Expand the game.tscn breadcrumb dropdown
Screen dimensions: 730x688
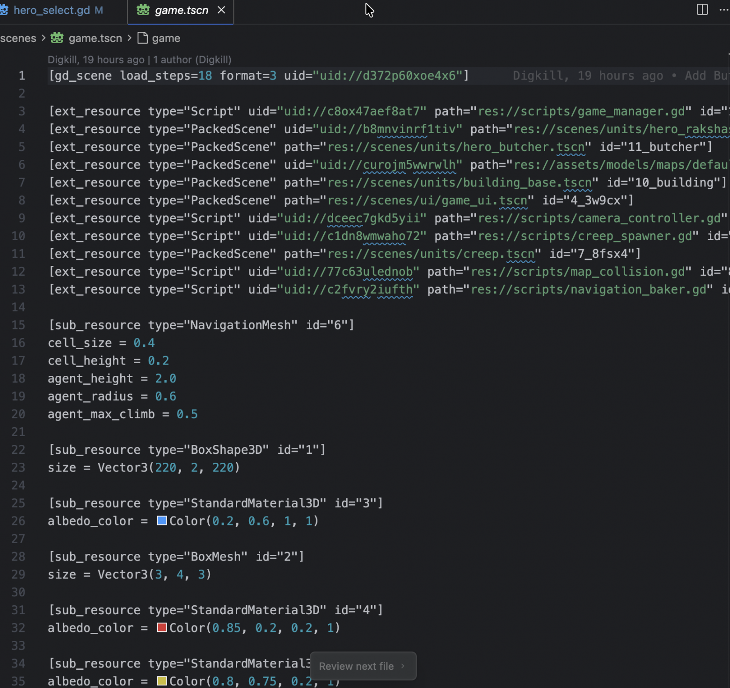[95, 38]
